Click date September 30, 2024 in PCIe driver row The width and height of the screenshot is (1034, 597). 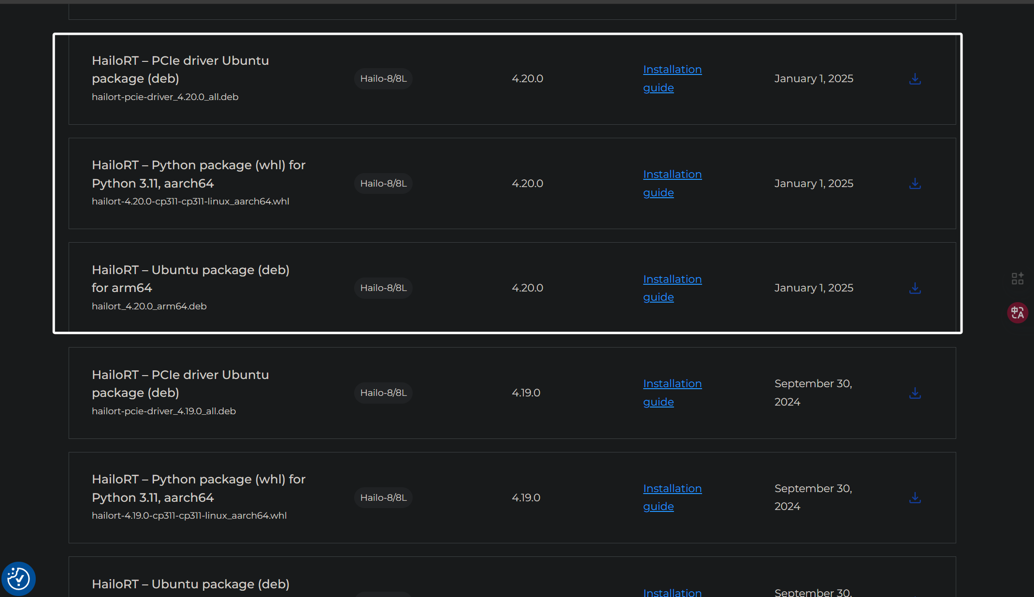(813, 393)
